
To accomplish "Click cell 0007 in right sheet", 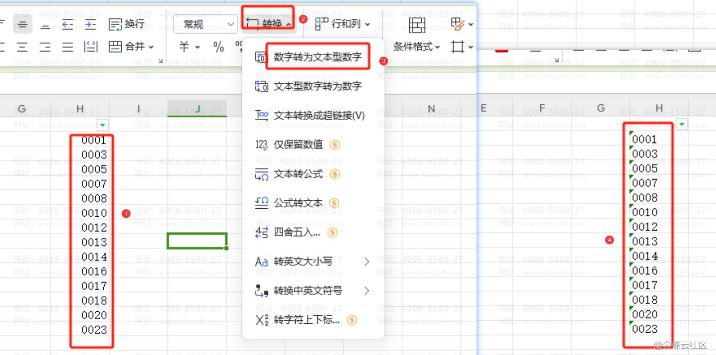I will (x=659, y=183).
